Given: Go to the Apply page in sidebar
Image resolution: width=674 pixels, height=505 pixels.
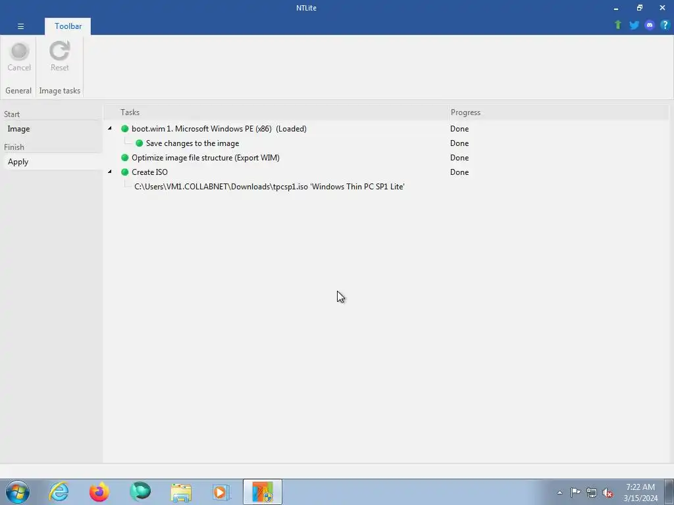Looking at the screenshot, I should (x=51, y=162).
